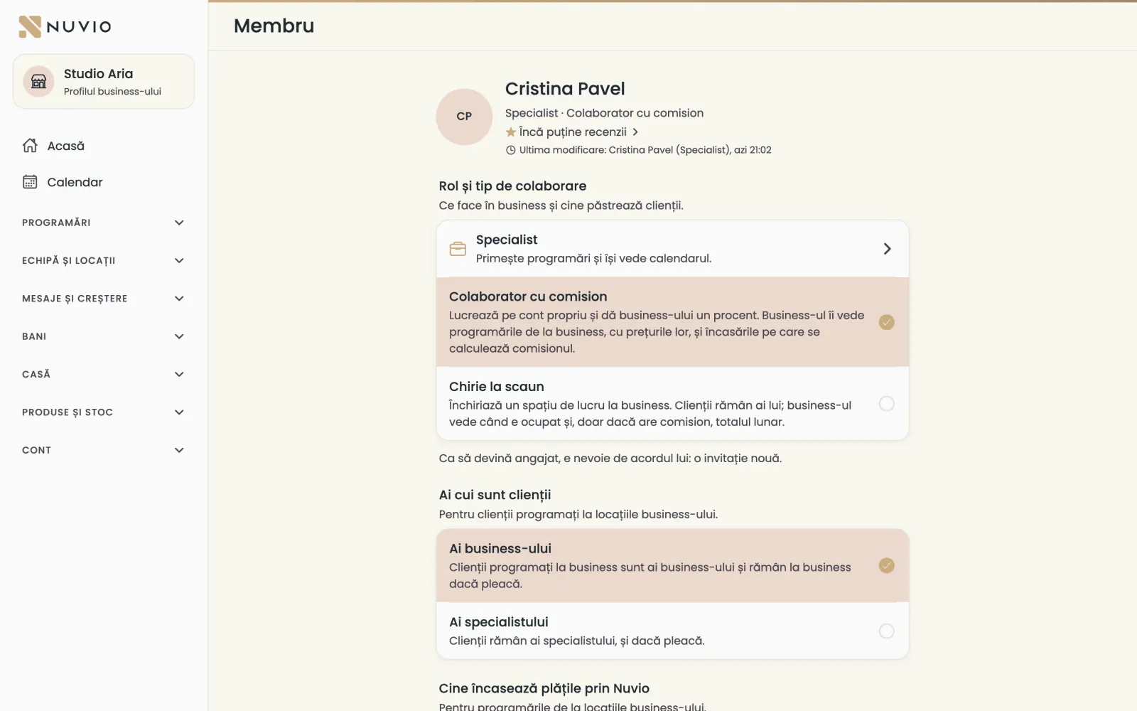Click the CP avatar circle
This screenshot has width=1137, height=711.
coord(464,117)
